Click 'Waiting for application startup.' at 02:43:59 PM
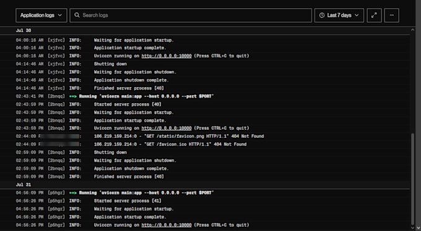 pyautogui.click(x=134, y=112)
